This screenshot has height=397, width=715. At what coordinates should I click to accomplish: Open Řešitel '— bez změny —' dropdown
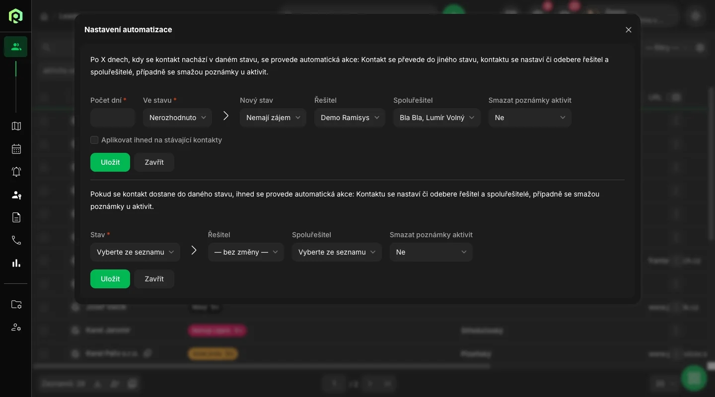[x=246, y=252]
